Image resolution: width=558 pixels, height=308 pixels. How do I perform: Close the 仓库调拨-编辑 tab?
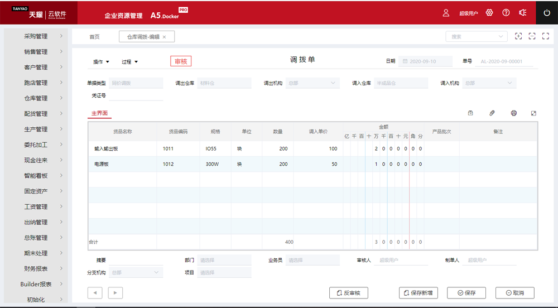(x=165, y=37)
